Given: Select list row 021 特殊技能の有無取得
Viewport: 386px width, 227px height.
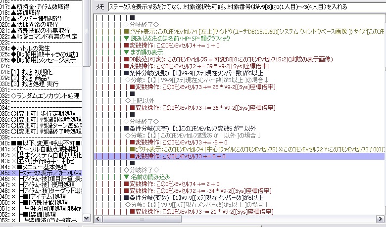Looking at the screenshot, I should [41, 30].
